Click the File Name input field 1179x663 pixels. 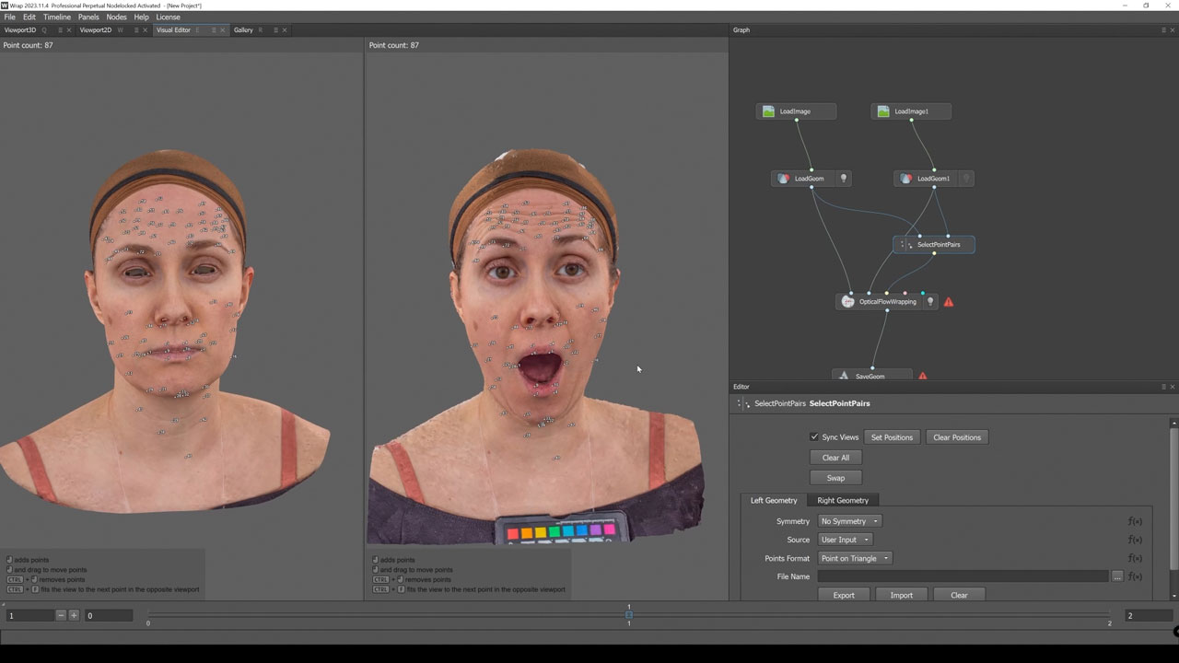click(x=963, y=576)
